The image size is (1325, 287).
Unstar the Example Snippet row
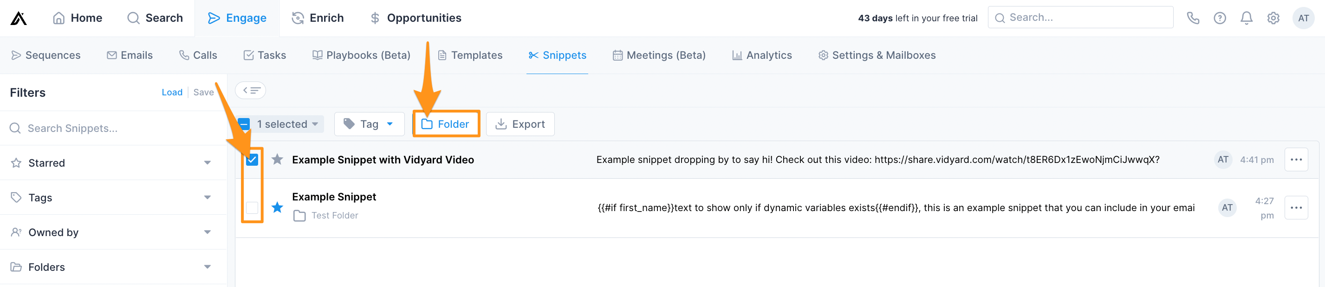(277, 207)
